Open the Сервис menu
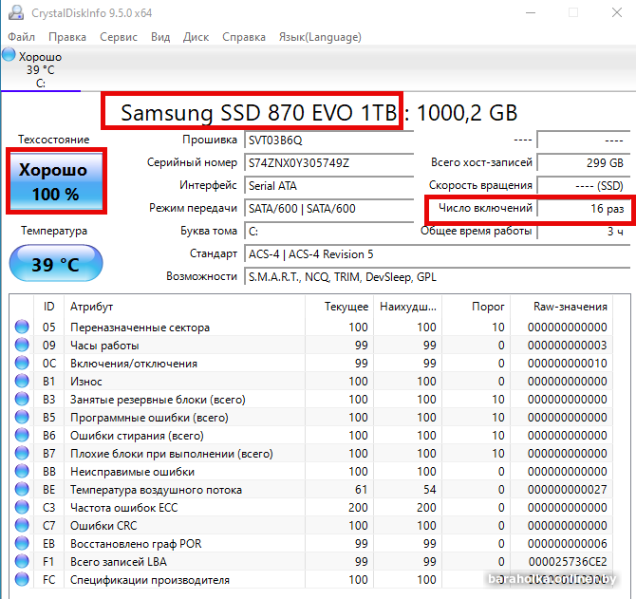 (119, 37)
